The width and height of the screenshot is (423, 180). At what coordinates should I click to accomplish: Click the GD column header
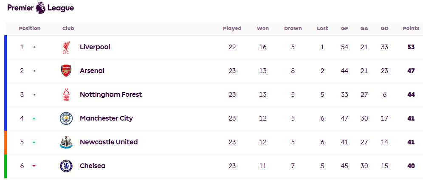(384, 28)
